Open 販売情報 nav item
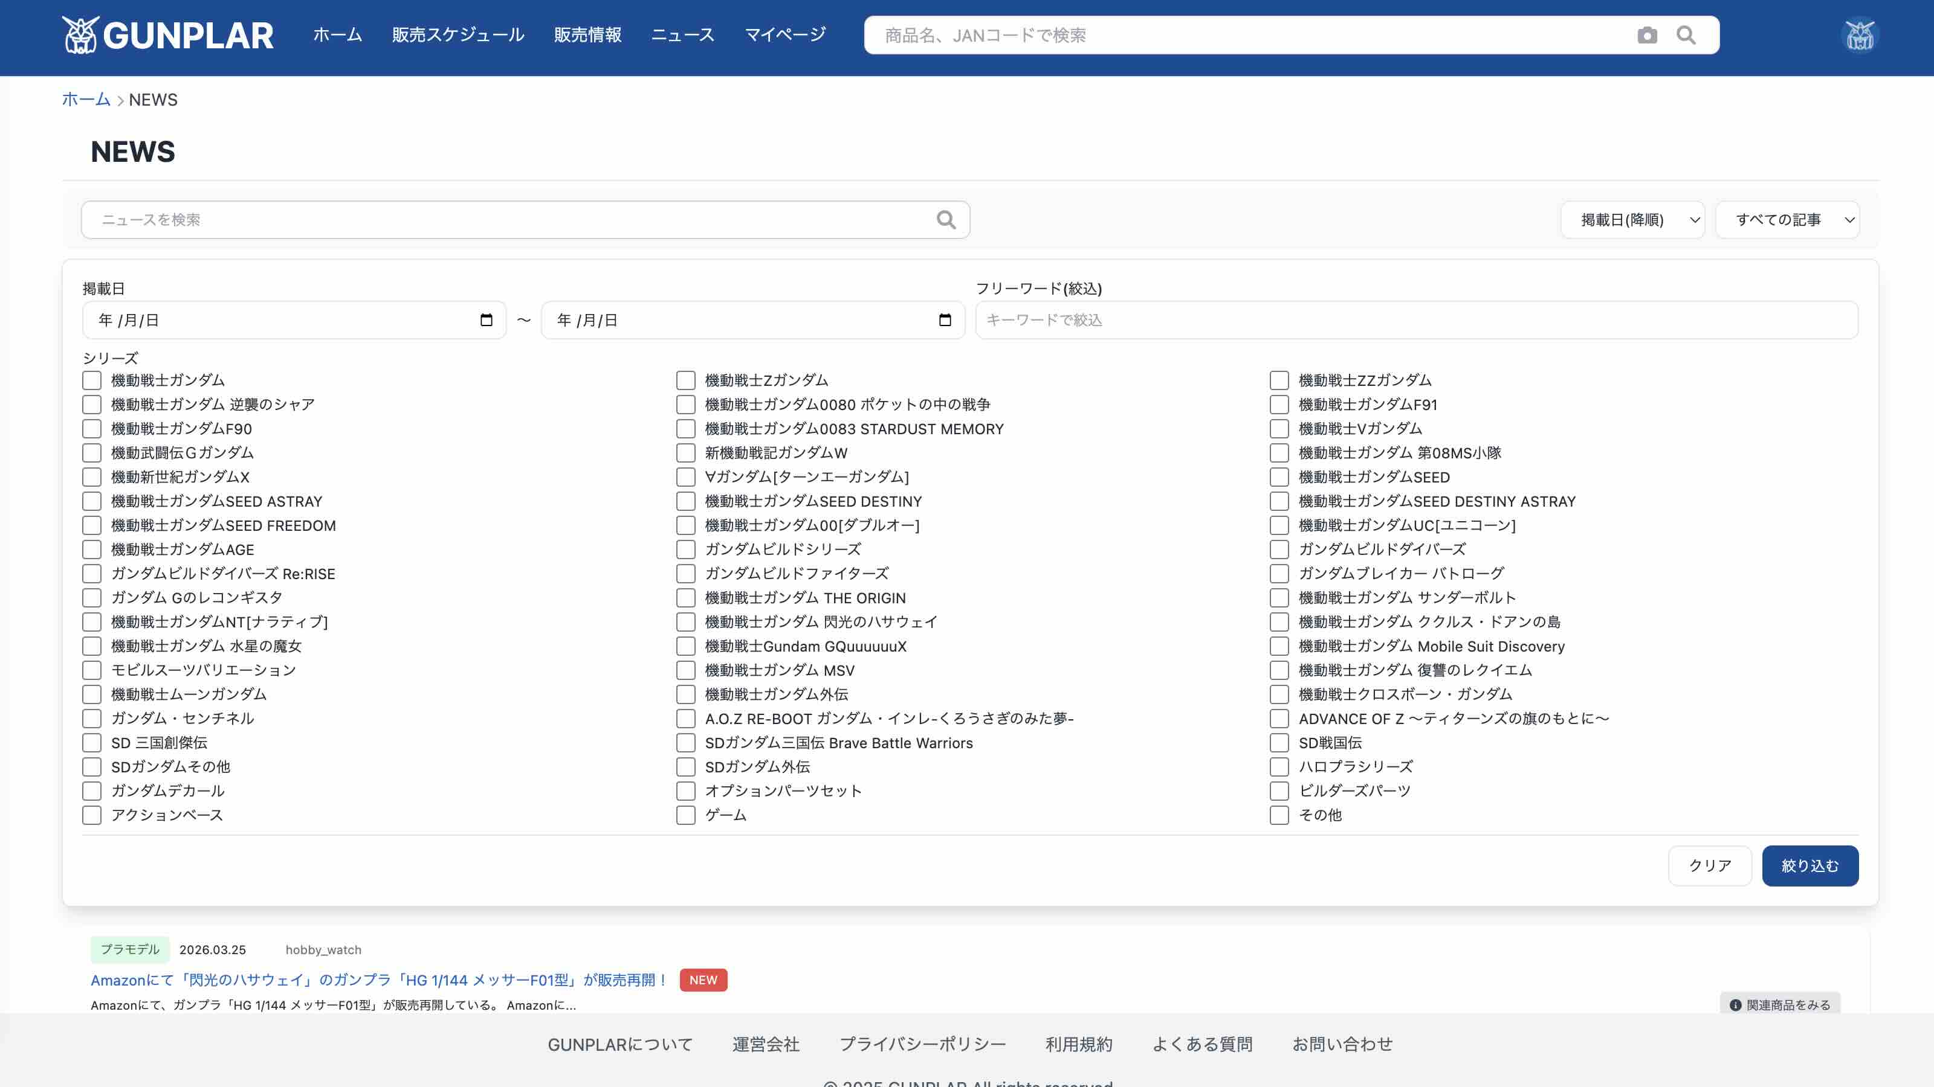Viewport: 1934px width, 1087px height. coord(588,35)
